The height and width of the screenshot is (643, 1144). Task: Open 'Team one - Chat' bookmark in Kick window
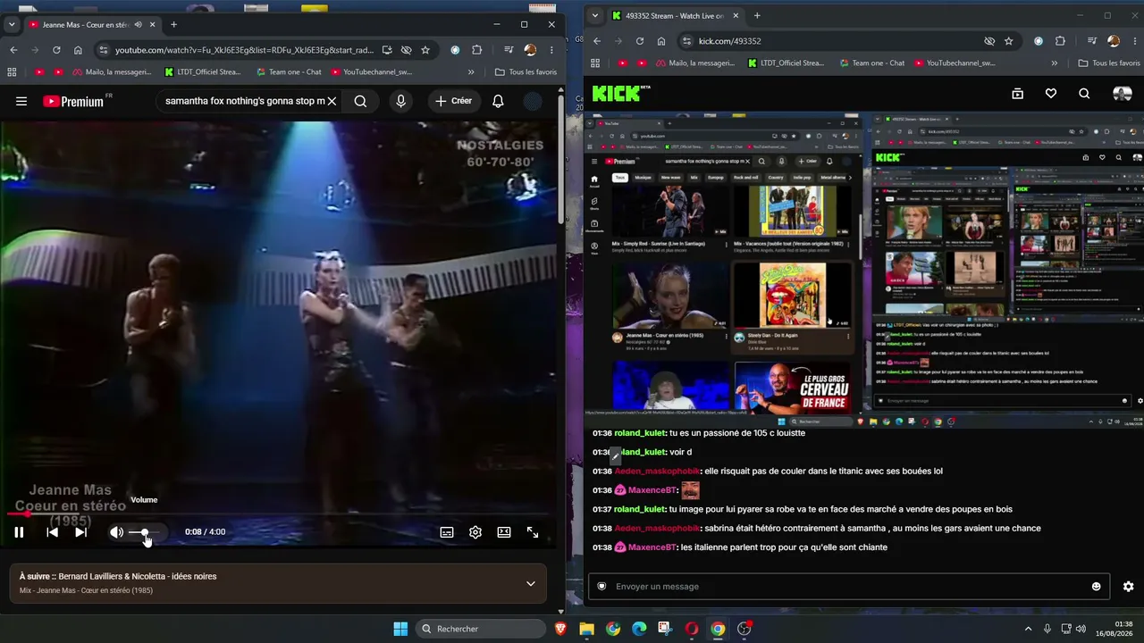click(871, 63)
